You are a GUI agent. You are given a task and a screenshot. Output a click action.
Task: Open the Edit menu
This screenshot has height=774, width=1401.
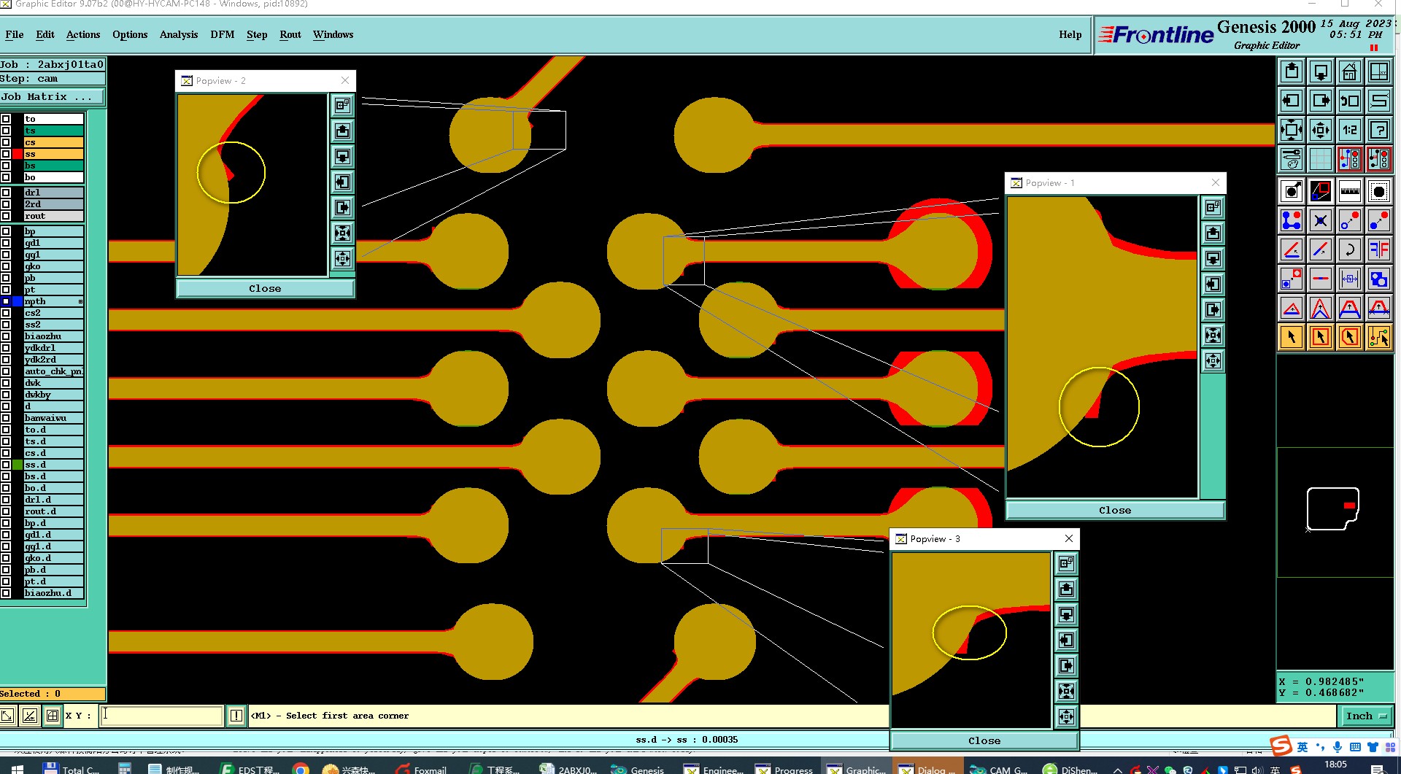click(45, 34)
